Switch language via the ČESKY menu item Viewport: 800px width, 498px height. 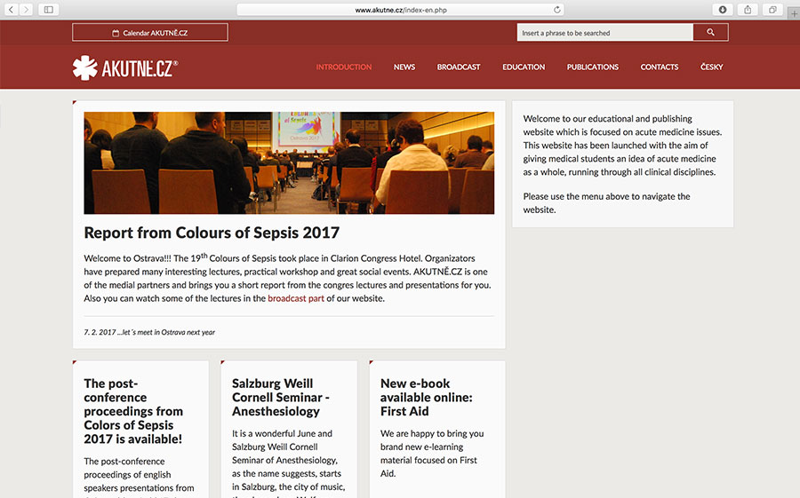(x=712, y=67)
